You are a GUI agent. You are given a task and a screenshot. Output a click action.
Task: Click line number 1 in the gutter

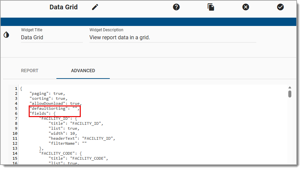pos(16,88)
